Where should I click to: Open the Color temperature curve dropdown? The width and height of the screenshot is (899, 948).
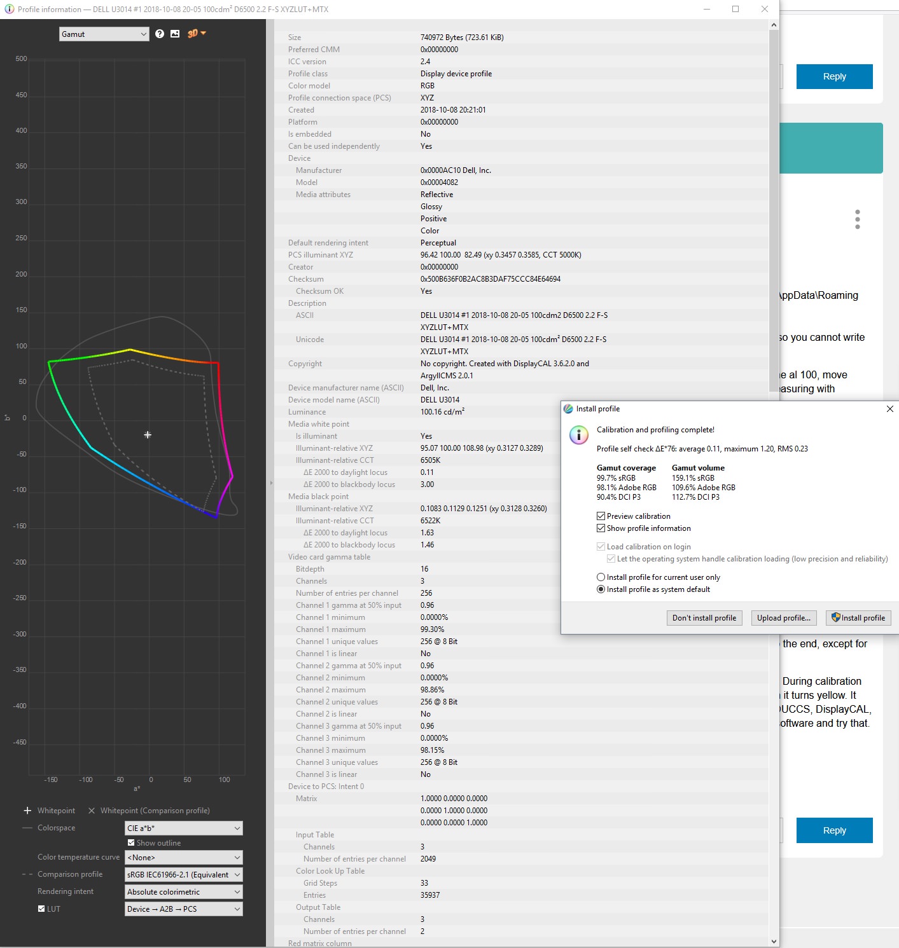pos(184,858)
